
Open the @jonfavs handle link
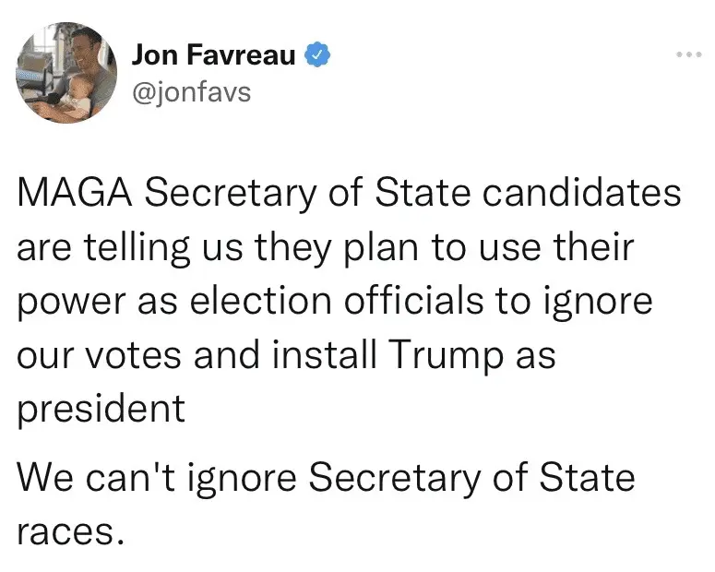coord(191,92)
